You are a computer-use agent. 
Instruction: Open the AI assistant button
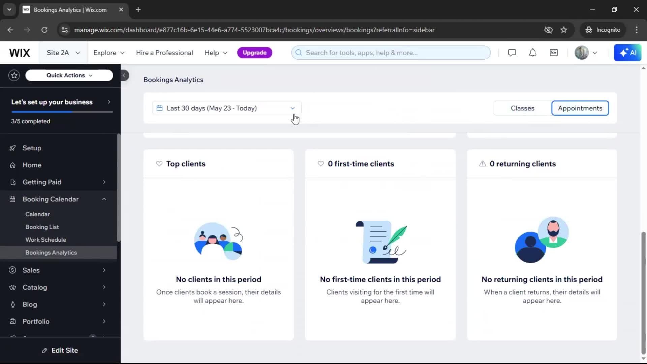[x=627, y=53]
